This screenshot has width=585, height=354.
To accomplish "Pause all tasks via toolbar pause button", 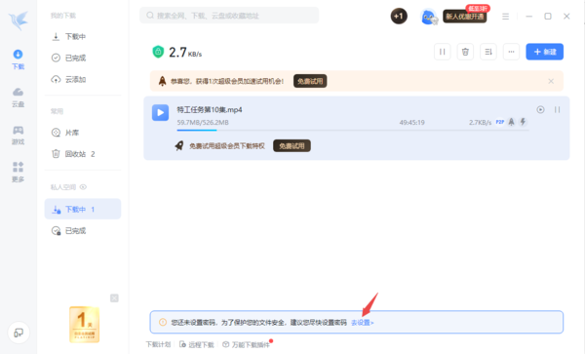I will click(x=442, y=52).
